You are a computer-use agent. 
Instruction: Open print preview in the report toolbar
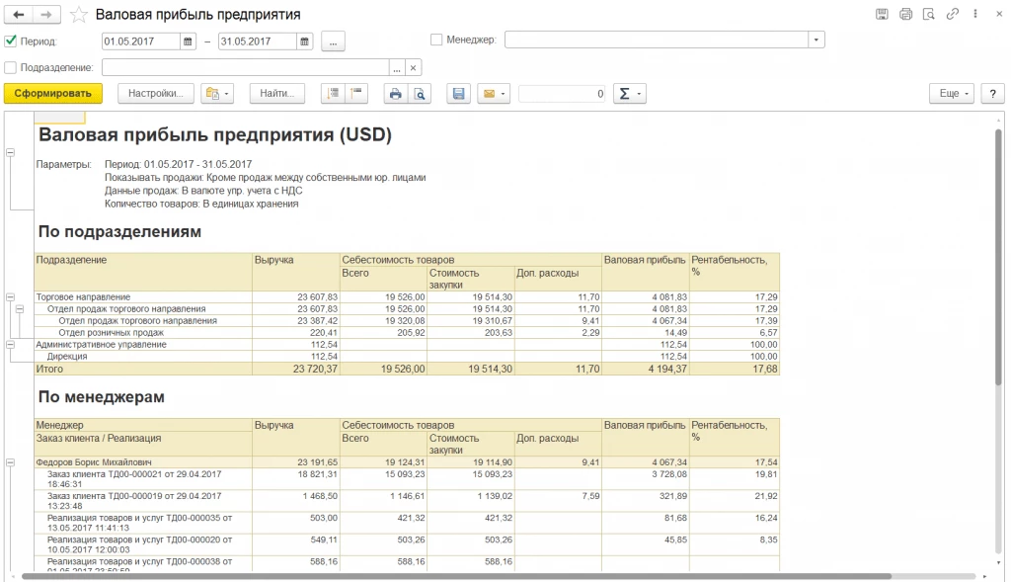420,94
